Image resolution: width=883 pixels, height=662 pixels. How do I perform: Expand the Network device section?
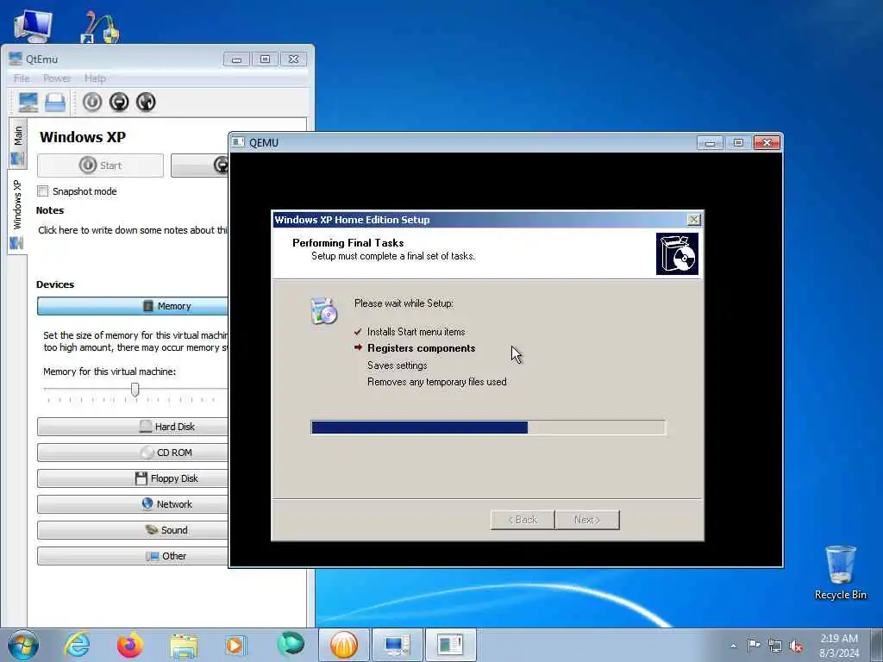133,504
